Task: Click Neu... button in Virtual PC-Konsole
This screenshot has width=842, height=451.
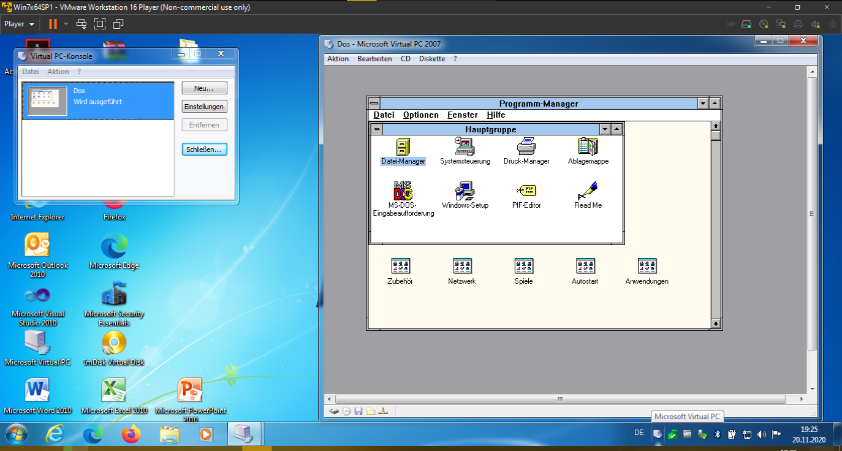Action: 205,88
